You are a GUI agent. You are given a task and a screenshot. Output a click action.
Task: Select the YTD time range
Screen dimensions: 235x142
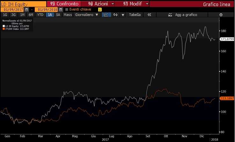(x=40, y=15)
